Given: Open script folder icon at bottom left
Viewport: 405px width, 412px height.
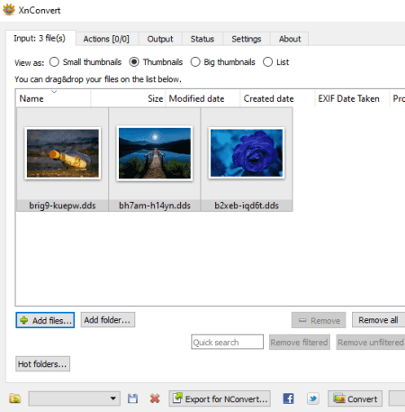Looking at the screenshot, I should click(15, 398).
